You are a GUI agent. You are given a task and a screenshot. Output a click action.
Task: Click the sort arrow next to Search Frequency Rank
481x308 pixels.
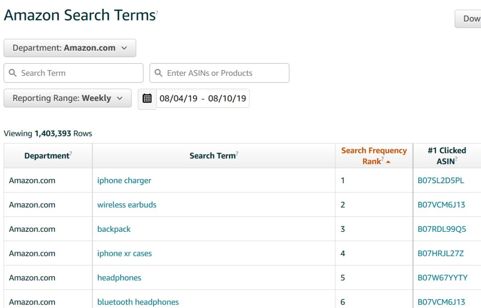coord(388,162)
